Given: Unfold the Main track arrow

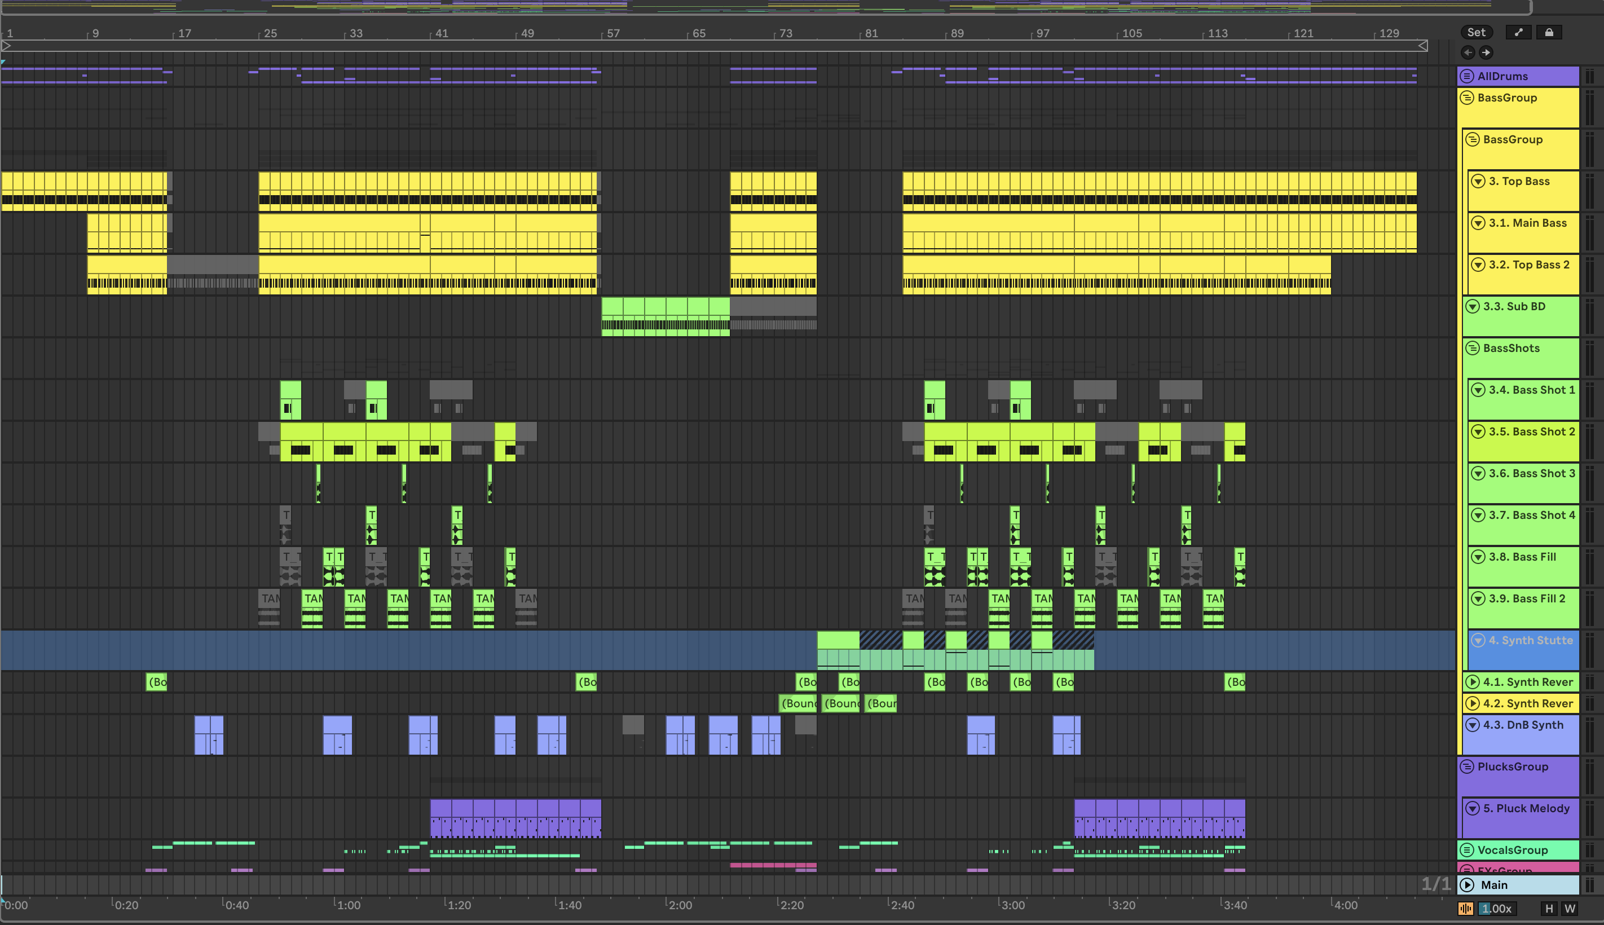Looking at the screenshot, I should (1467, 885).
